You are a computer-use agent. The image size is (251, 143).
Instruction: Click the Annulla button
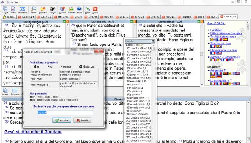click(x=82, y=120)
